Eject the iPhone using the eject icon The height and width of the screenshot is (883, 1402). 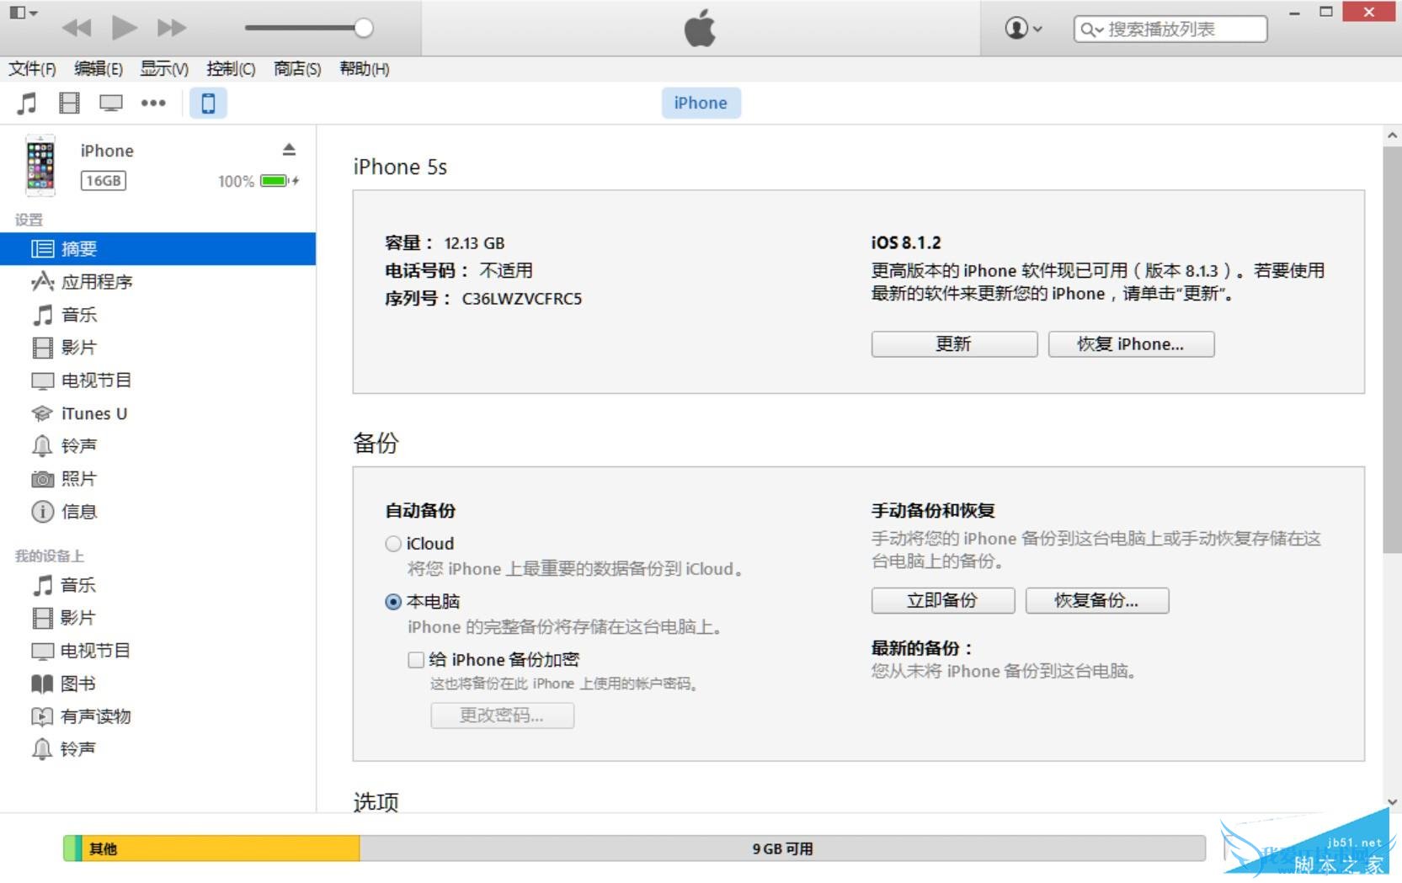289,149
